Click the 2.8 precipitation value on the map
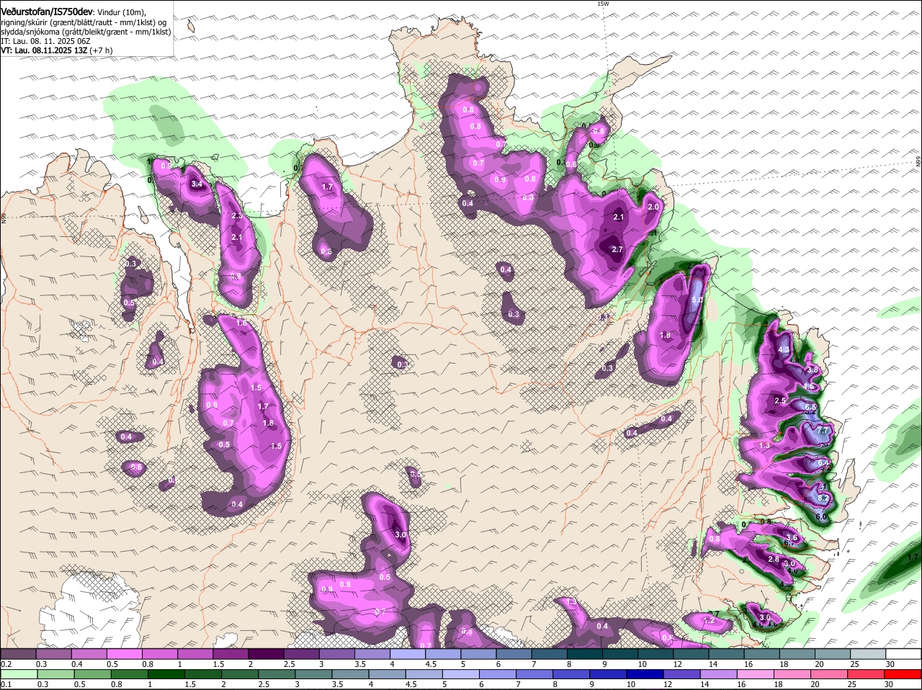922x690 pixels. [x=774, y=559]
